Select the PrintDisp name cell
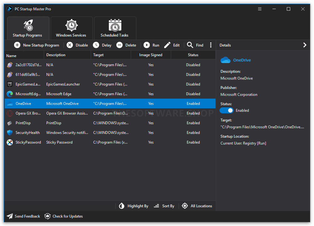This screenshot has width=314, height=226. [x=23, y=123]
